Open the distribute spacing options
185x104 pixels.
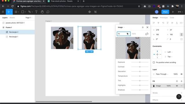pos(182,23)
